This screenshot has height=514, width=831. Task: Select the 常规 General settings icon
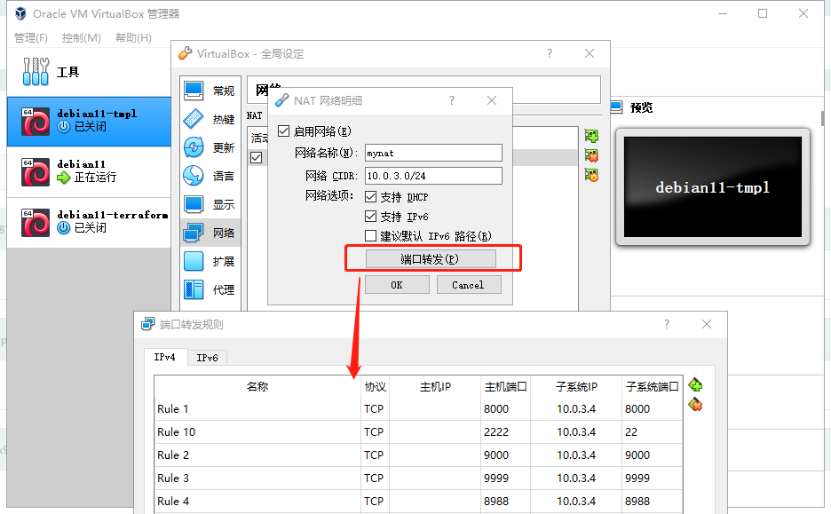click(194, 91)
